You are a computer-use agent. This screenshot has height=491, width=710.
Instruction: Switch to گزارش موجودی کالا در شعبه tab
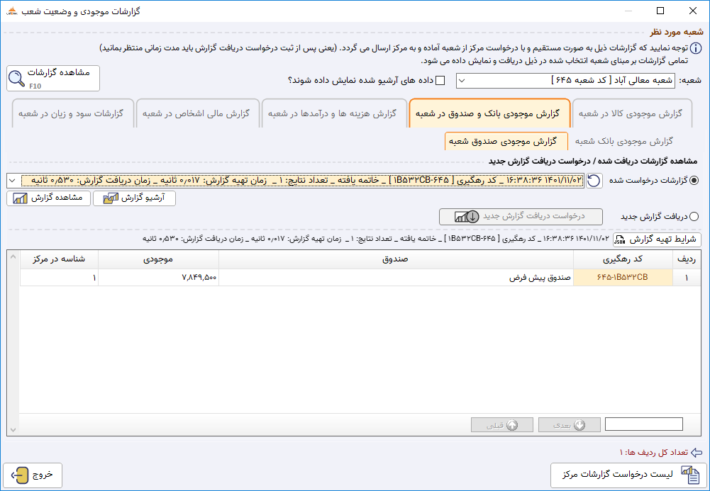(631, 113)
